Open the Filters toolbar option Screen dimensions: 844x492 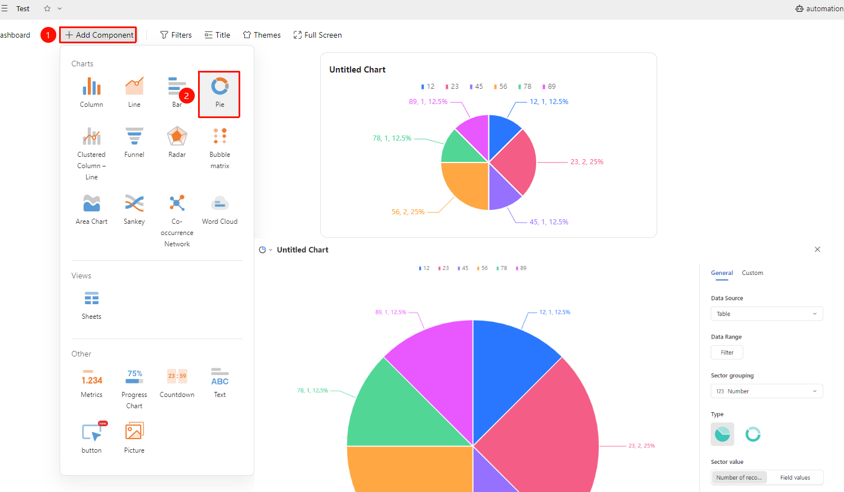(176, 35)
